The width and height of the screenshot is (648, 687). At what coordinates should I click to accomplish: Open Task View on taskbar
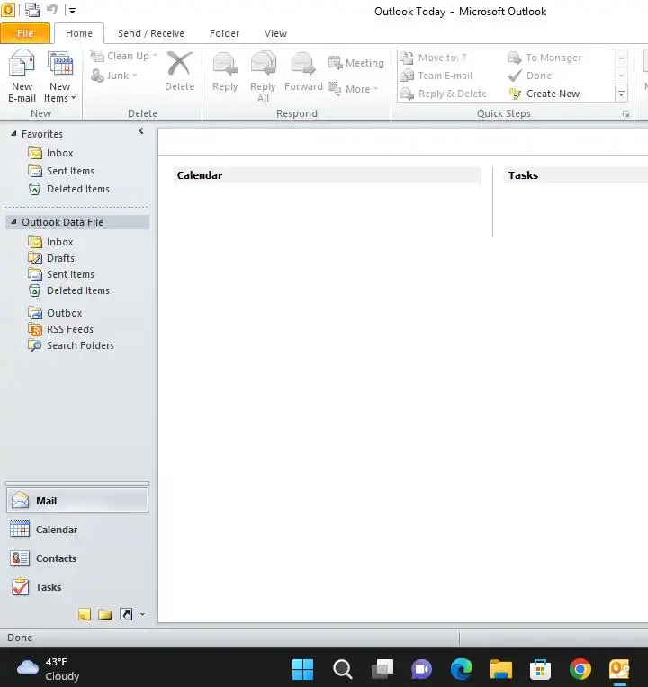pos(382,669)
